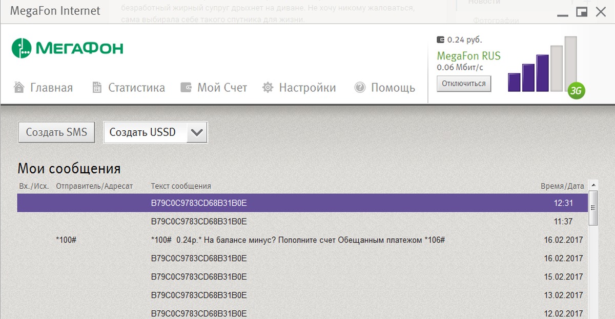Open the Статистика tab
The image size is (615, 319).
point(136,88)
